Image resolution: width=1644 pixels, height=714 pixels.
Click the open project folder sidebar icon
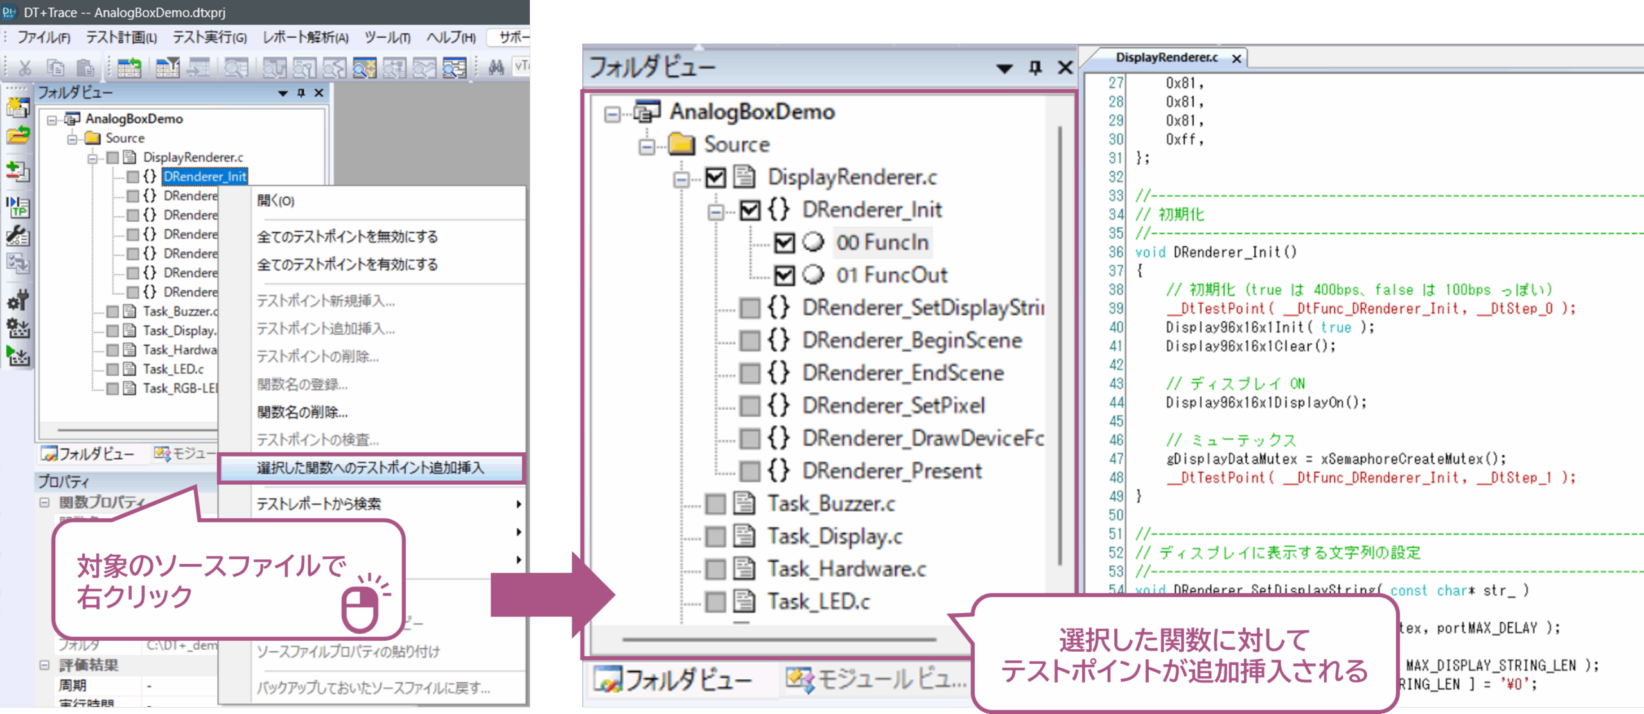point(17,135)
